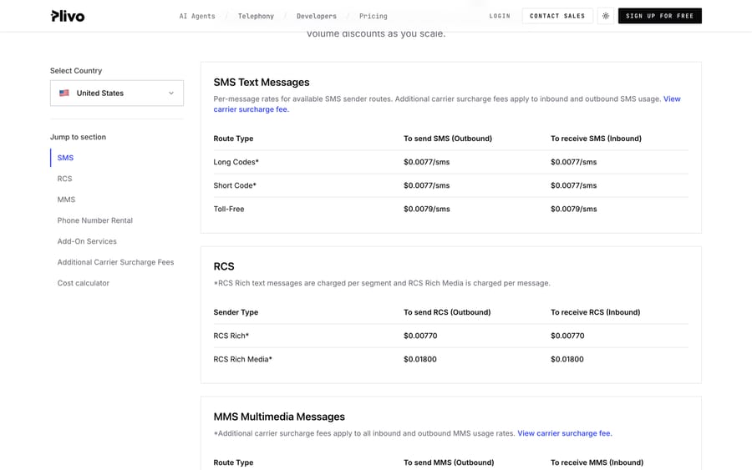Jump to SMS section in sidebar
The height and width of the screenshot is (470, 752).
[x=65, y=158]
